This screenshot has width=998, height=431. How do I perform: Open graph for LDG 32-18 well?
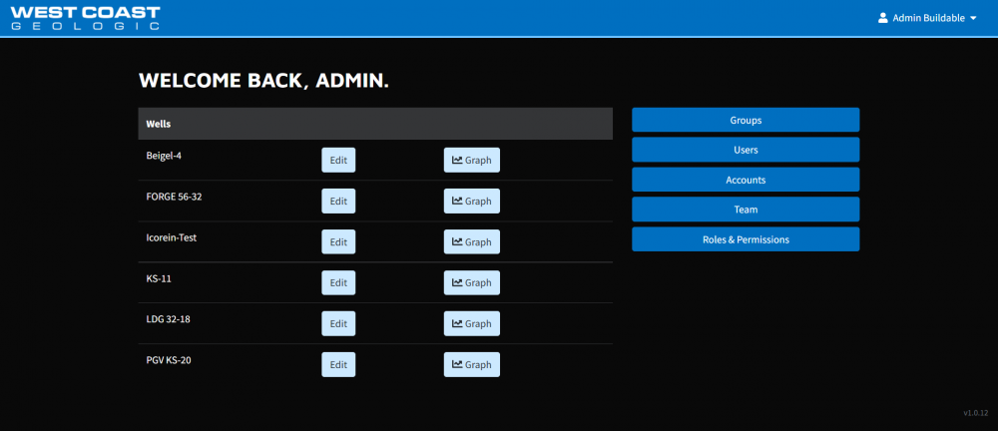point(471,324)
